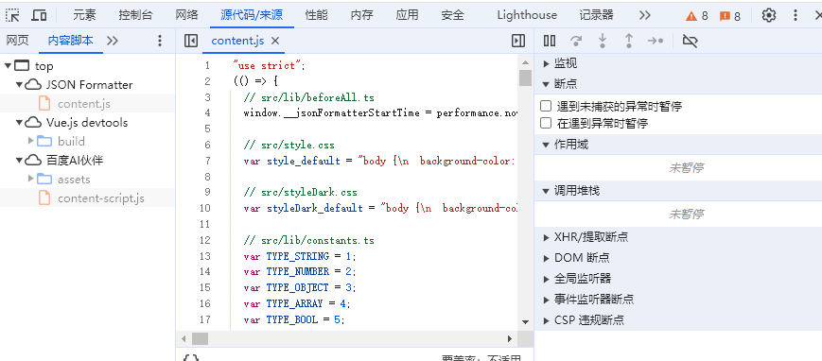This screenshot has width=822, height=361.
Task: Click the JSON Formatter cloud icon
Action: [x=33, y=84]
